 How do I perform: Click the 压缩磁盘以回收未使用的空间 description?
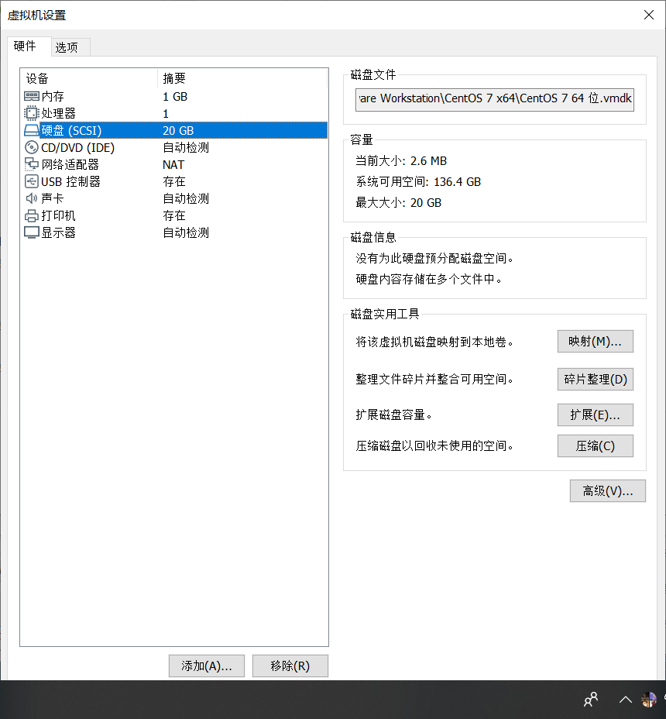[435, 446]
